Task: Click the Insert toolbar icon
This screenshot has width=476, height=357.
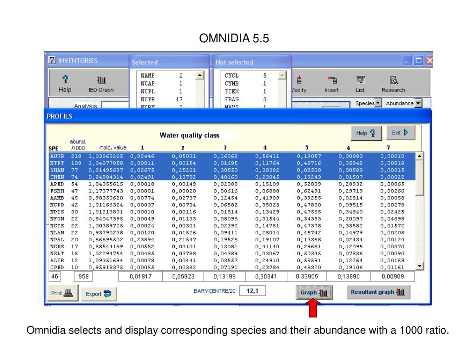Action: tap(332, 84)
